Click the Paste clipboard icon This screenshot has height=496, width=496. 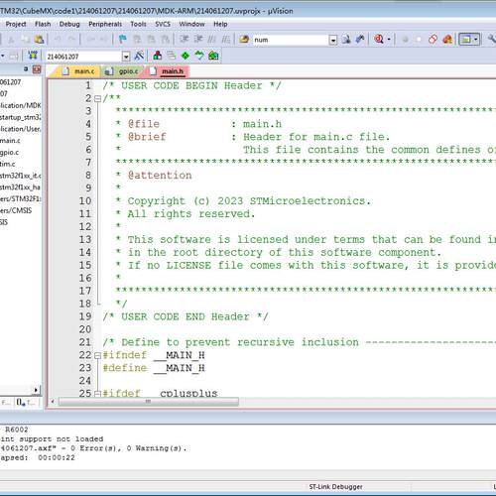39,40
